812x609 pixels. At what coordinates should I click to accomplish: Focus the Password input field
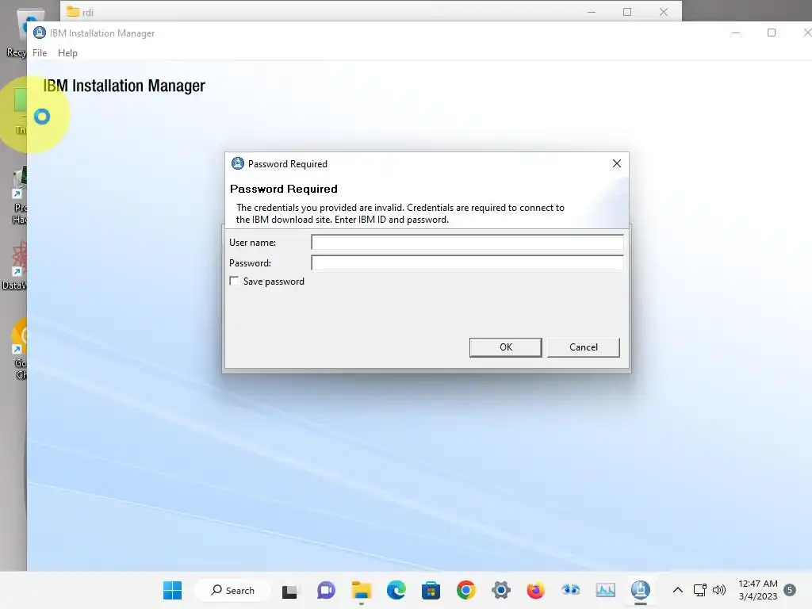(467, 262)
